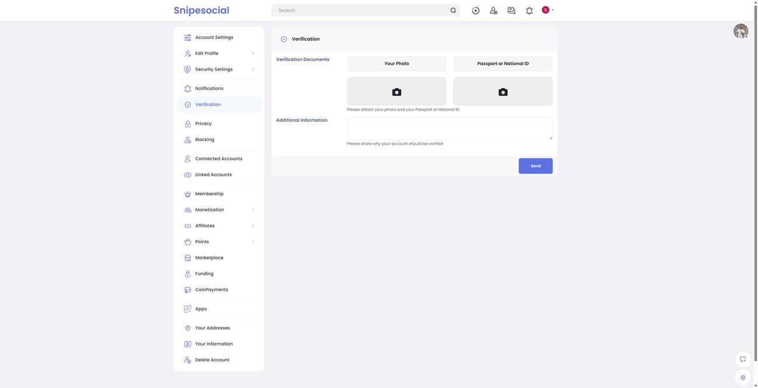Open the chat bubble floating icon
758x388 pixels.
[x=743, y=359]
